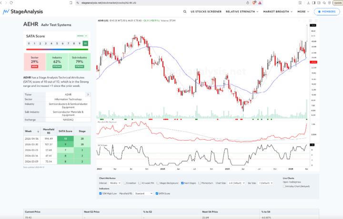Click the SATA Score column header
343x219 pixels.
[x=65, y=131]
